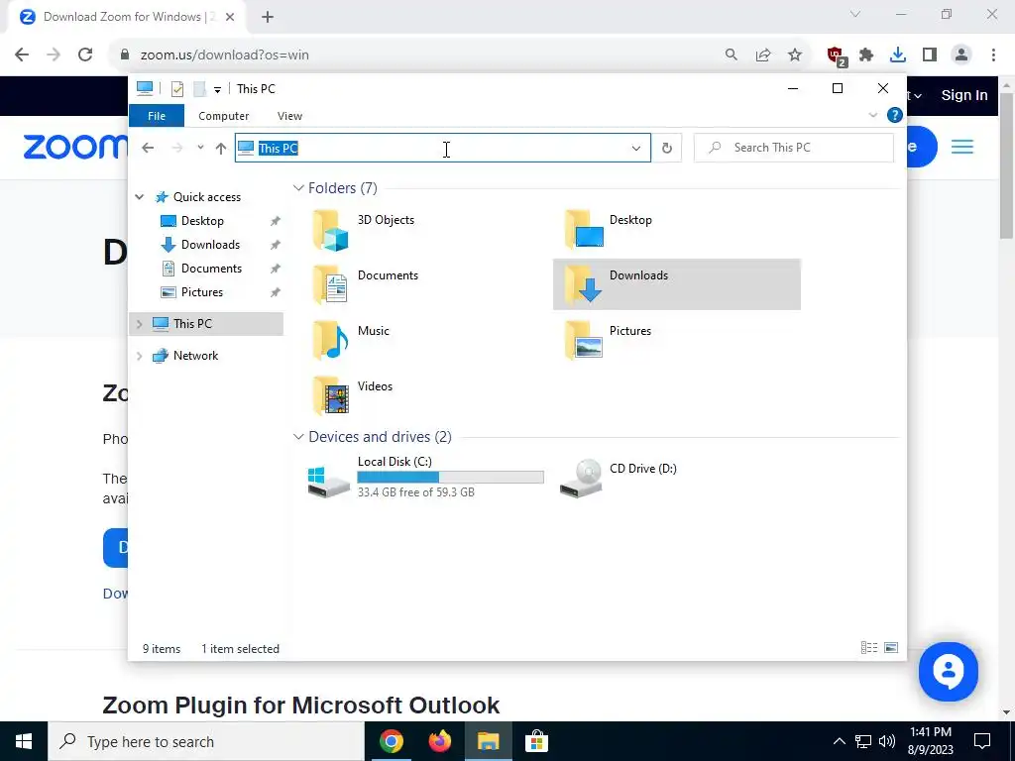
Task: Open recent locations dropdown arrow
Action: tap(200, 148)
